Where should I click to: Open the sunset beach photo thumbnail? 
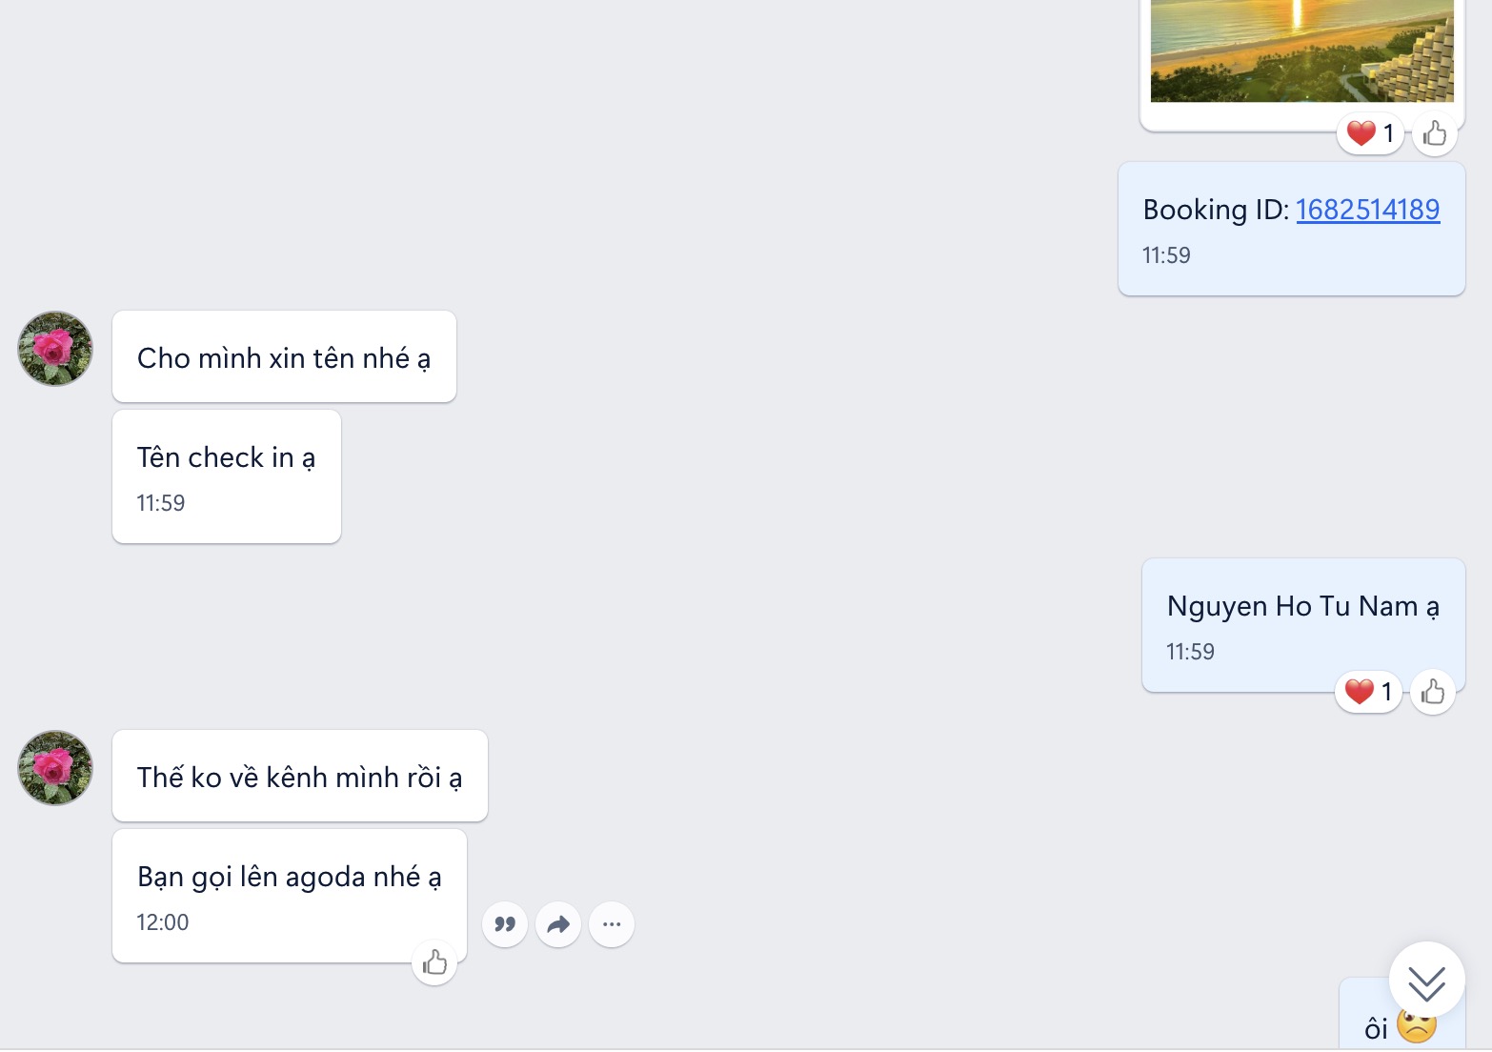coord(1301,51)
